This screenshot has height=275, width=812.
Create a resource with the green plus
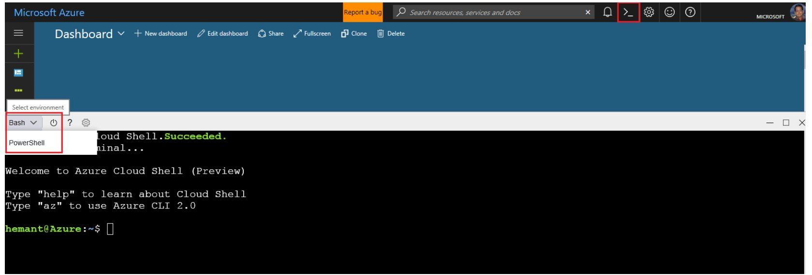[x=18, y=54]
